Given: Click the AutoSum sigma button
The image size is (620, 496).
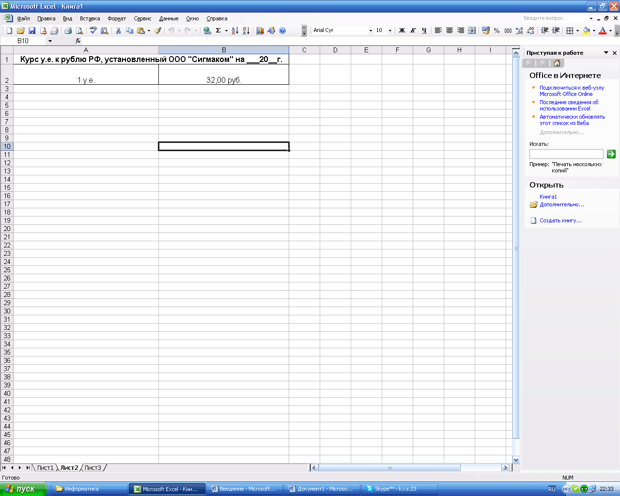Looking at the screenshot, I should pyautogui.click(x=218, y=31).
